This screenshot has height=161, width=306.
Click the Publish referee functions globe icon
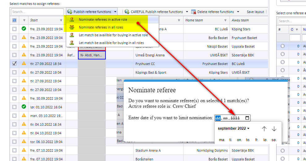(70, 12)
